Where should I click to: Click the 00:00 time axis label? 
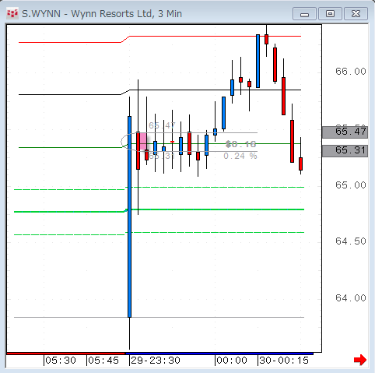(232, 361)
